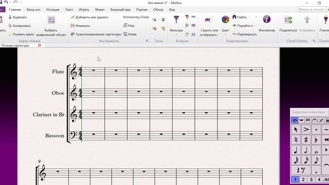
Task: Toggle the accent mark on keypad
Action: (x=306, y=129)
